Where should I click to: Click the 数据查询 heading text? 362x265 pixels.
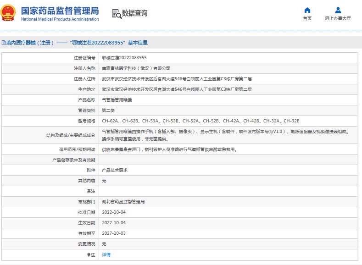pos(134,13)
